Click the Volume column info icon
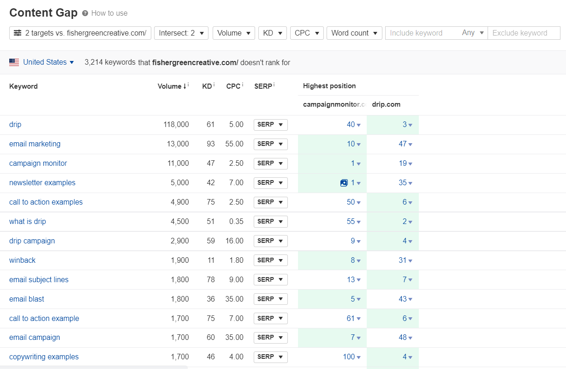Screen dimensions: 566x369 coord(188,85)
